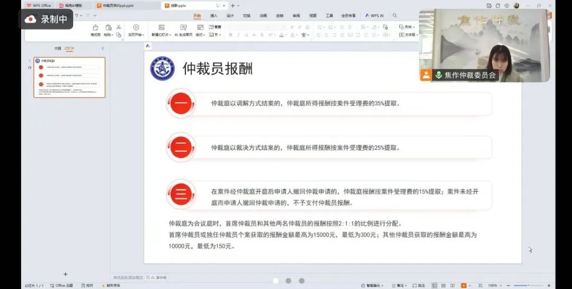Switch to 大纲 (Outline) view in sidebar
Screen dimensions: 572x289
pos(57,49)
